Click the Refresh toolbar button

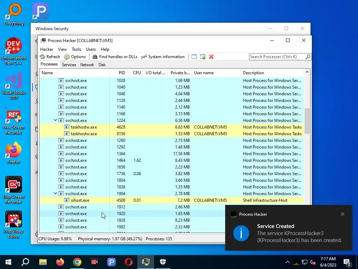[x=50, y=57]
